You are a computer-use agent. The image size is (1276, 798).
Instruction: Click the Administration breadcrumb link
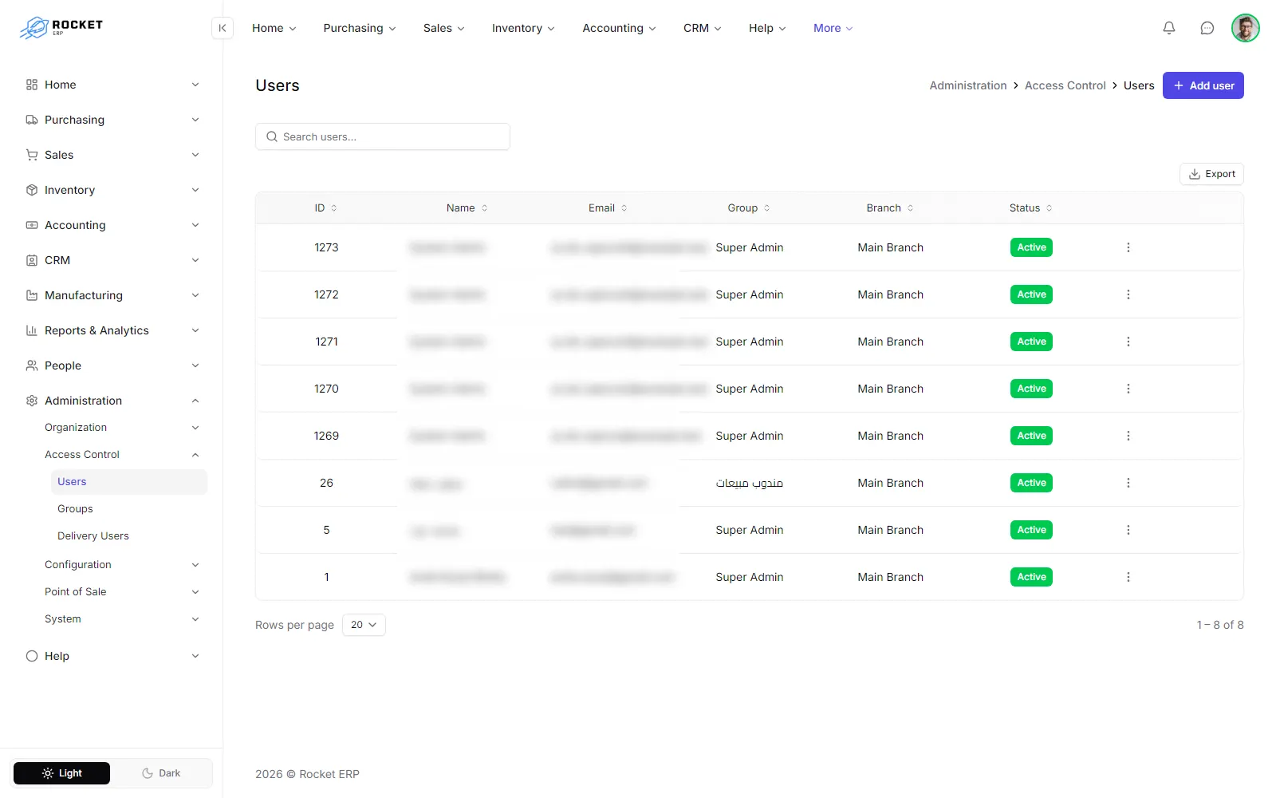[967, 85]
